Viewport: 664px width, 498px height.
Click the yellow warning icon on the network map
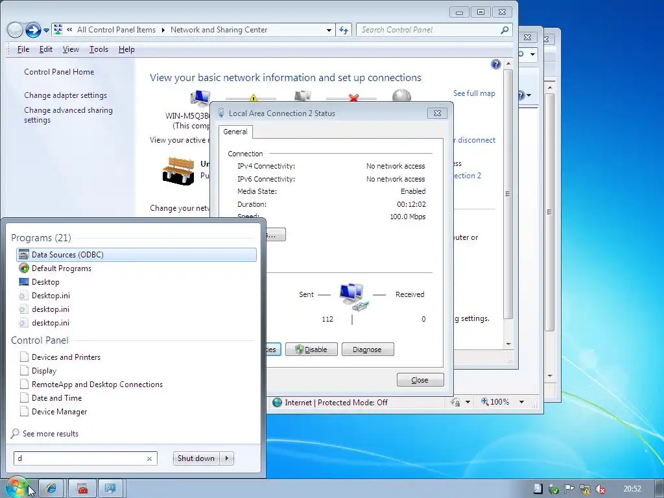pyautogui.click(x=254, y=99)
